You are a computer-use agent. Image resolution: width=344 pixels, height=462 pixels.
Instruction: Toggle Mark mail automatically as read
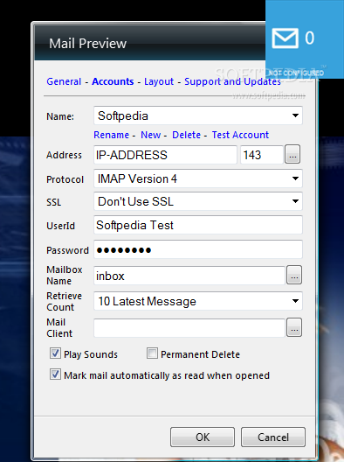tap(55, 374)
